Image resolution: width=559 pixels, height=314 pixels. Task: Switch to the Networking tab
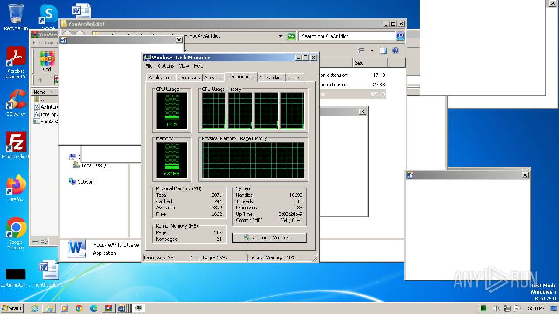click(x=271, y=78)
